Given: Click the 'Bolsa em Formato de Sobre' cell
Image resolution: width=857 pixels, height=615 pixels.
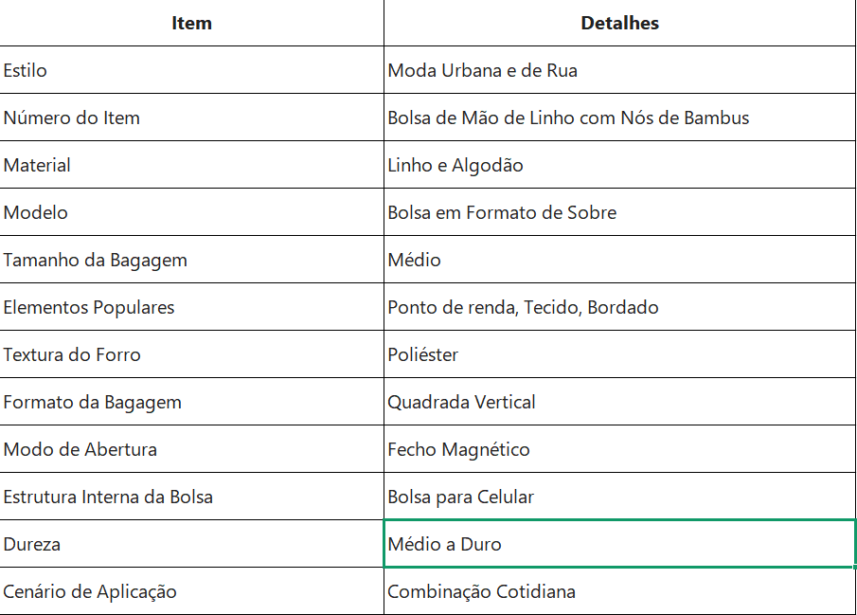Looking at the screenshot, I should (x=619, y=212).
